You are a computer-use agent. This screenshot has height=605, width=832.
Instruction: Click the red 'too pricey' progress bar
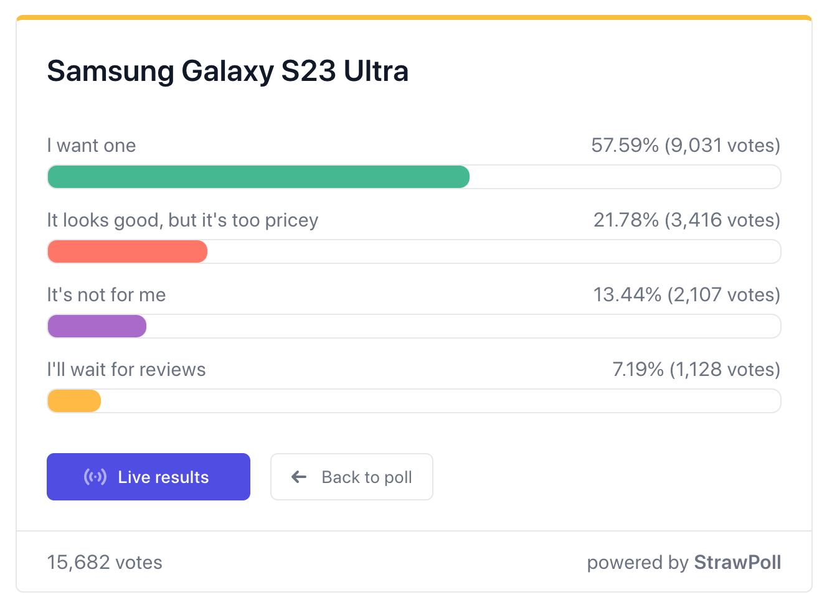click(127, 251)
